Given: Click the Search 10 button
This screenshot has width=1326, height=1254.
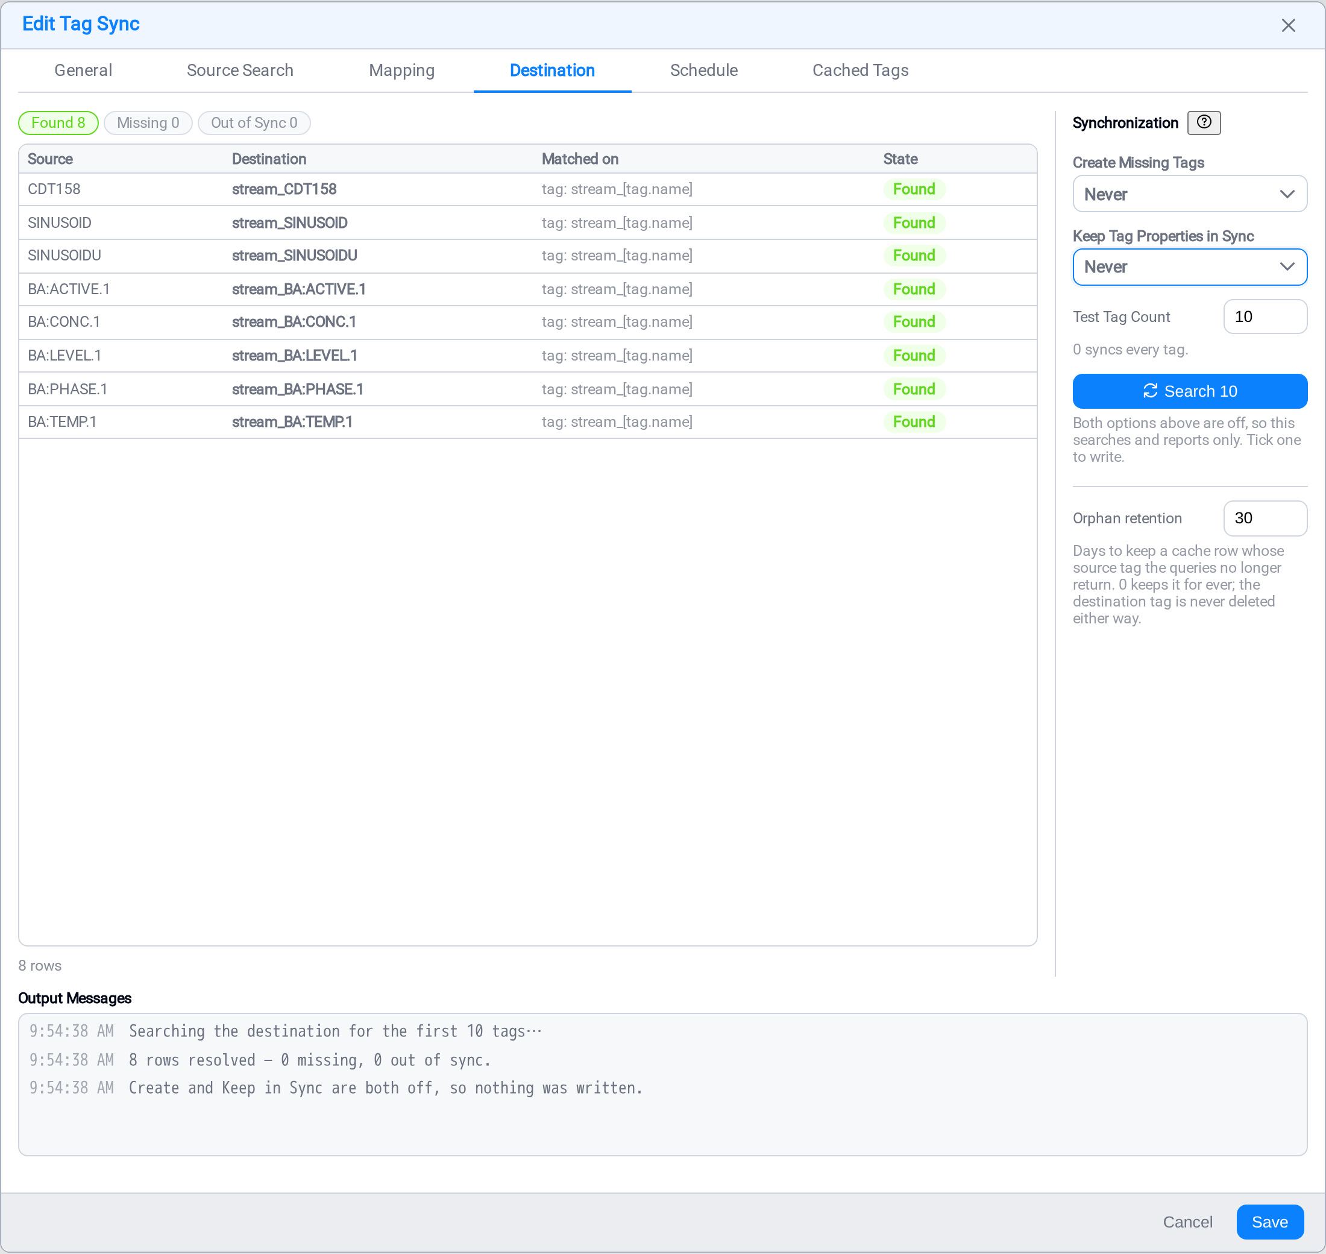Looking at the screenshot, I should pos(1189,391).
